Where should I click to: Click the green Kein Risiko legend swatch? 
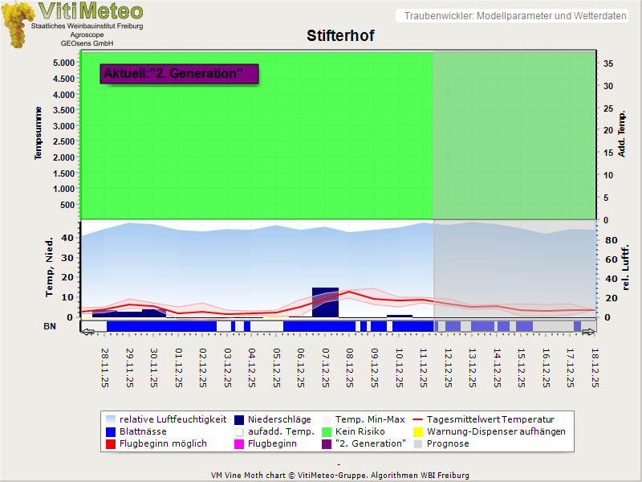326,431
